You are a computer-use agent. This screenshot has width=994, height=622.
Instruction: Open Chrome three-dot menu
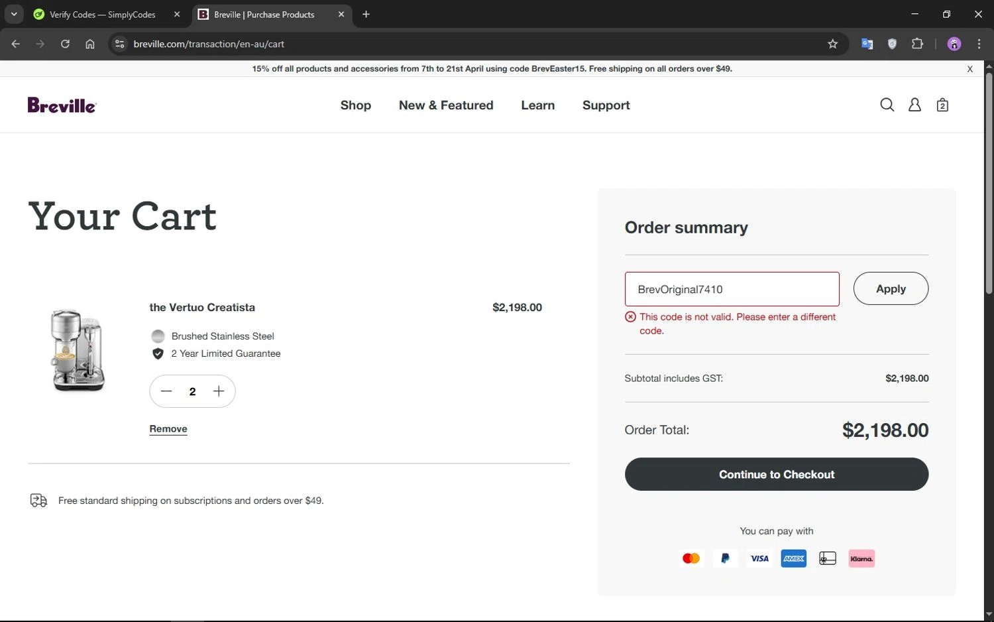pyautogui.click(x=979, y=44)
